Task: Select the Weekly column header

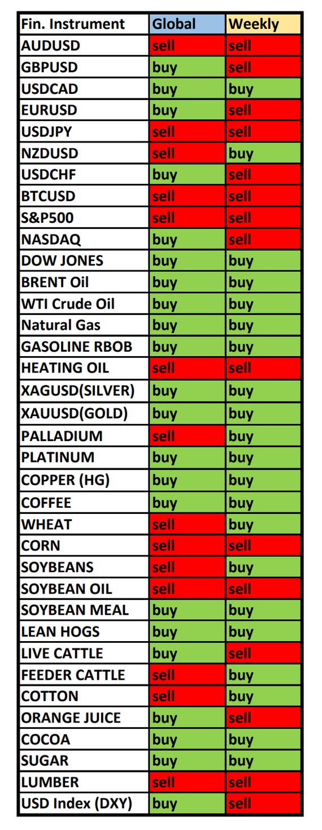Action: [264, 24]
